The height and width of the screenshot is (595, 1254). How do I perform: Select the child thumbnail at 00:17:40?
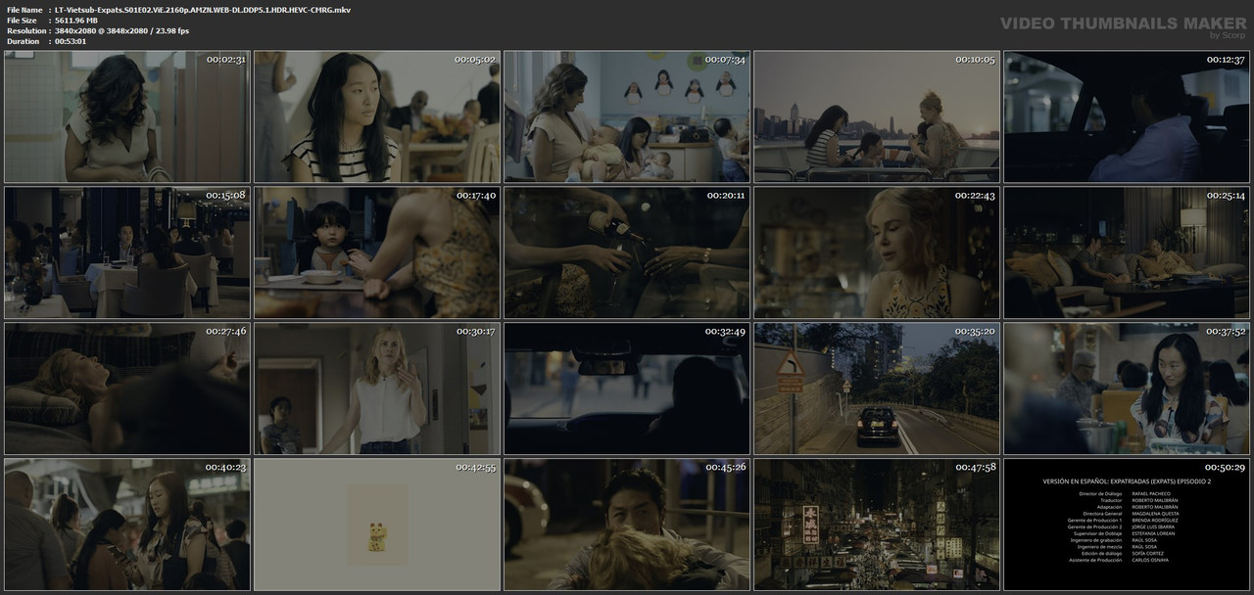(x=377, y=252)
